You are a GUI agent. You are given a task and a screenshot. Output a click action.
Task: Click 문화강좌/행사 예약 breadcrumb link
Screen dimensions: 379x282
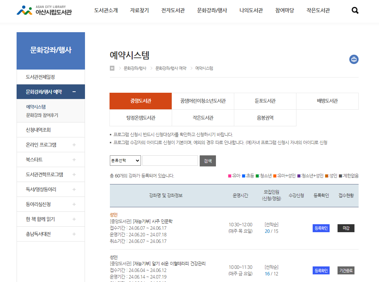tap(171, 68)
